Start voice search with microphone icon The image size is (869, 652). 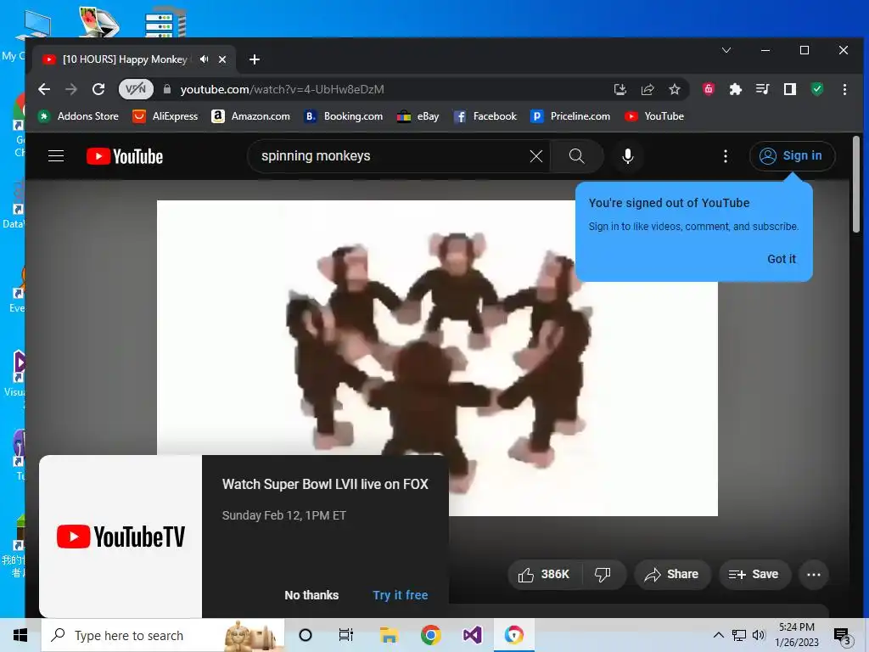(x=627, y=156)
